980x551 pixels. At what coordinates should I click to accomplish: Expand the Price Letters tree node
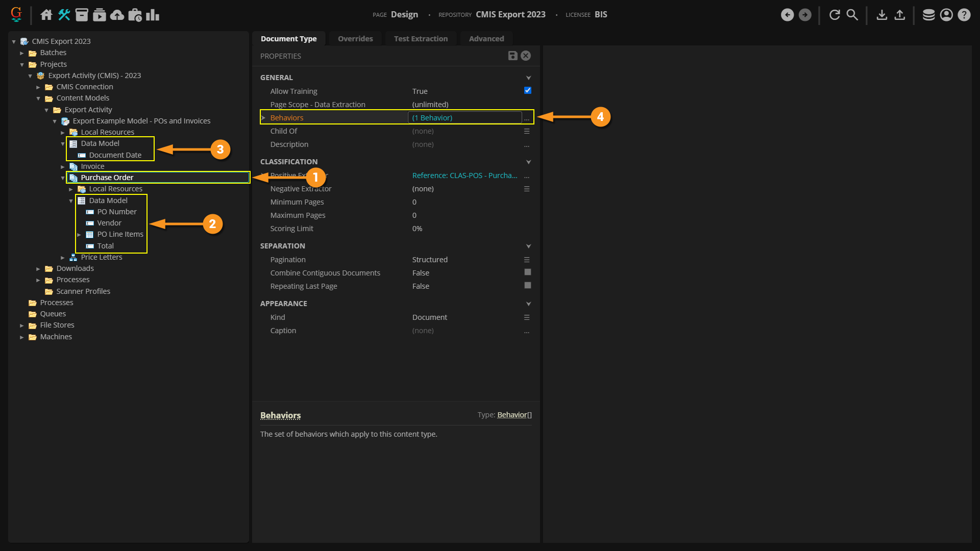(63, 258)
